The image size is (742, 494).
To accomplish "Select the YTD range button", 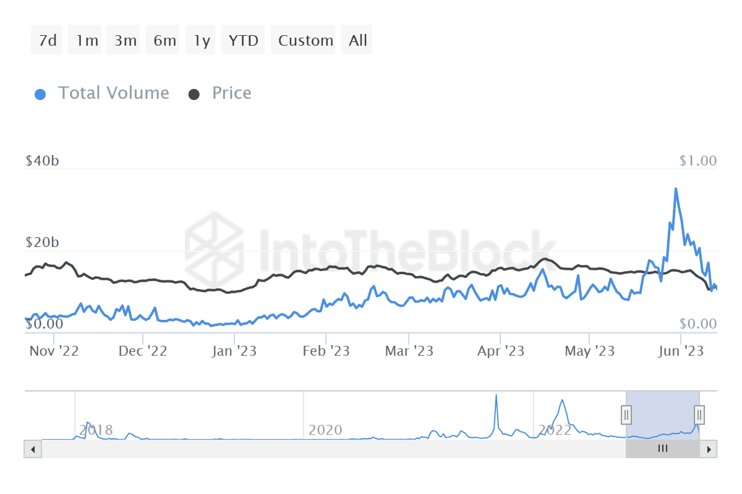I will coord(243,41).
